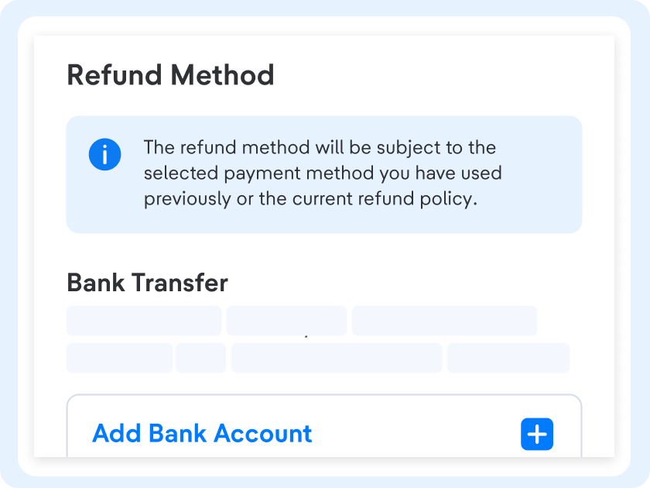Click the refund policy notice banner

pos(324,174)
